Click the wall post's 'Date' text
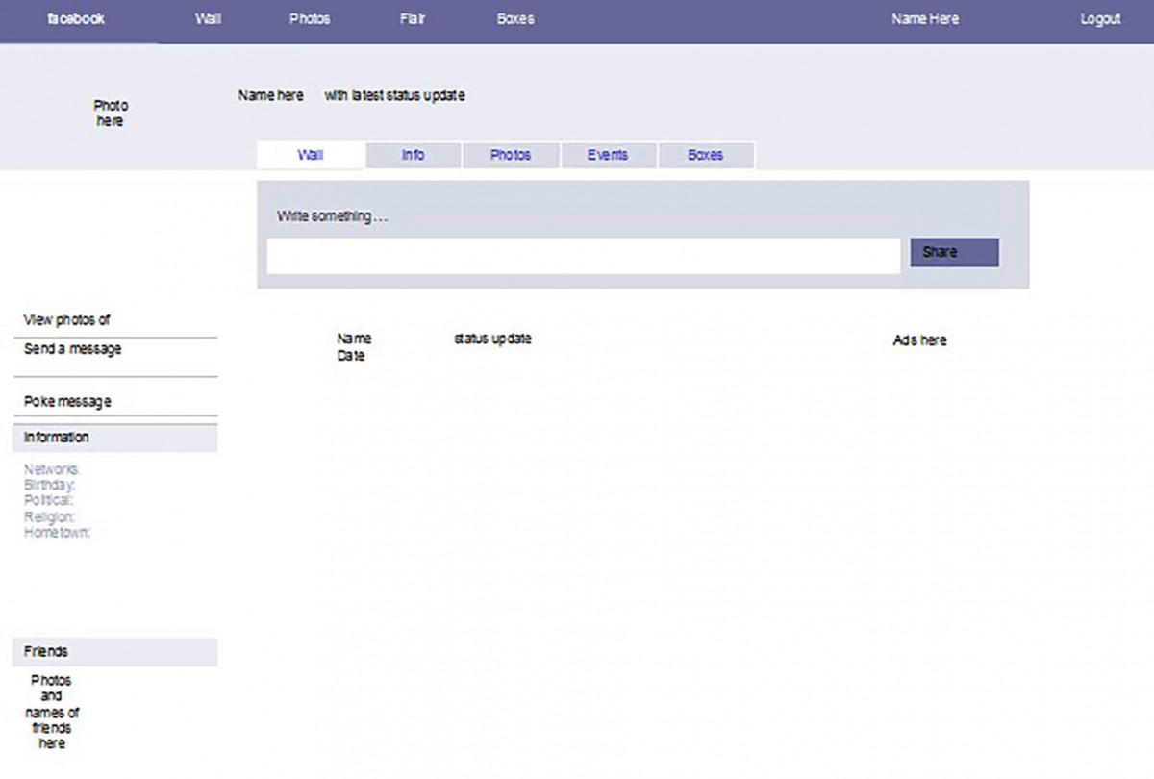This screenshot has height=779, width=1154. tap(351, 356)
